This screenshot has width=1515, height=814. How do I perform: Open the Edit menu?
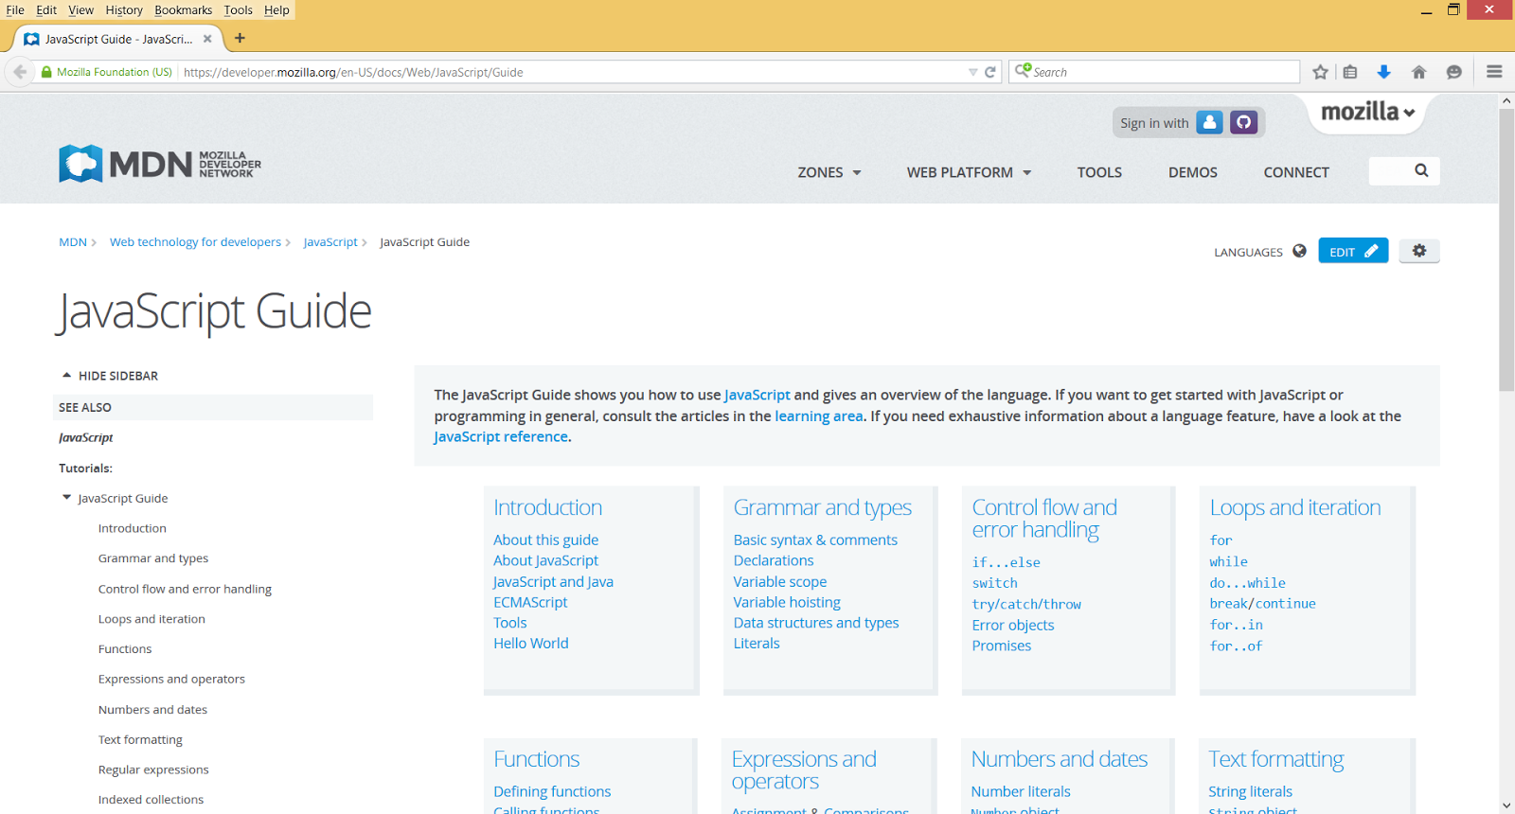46,9
